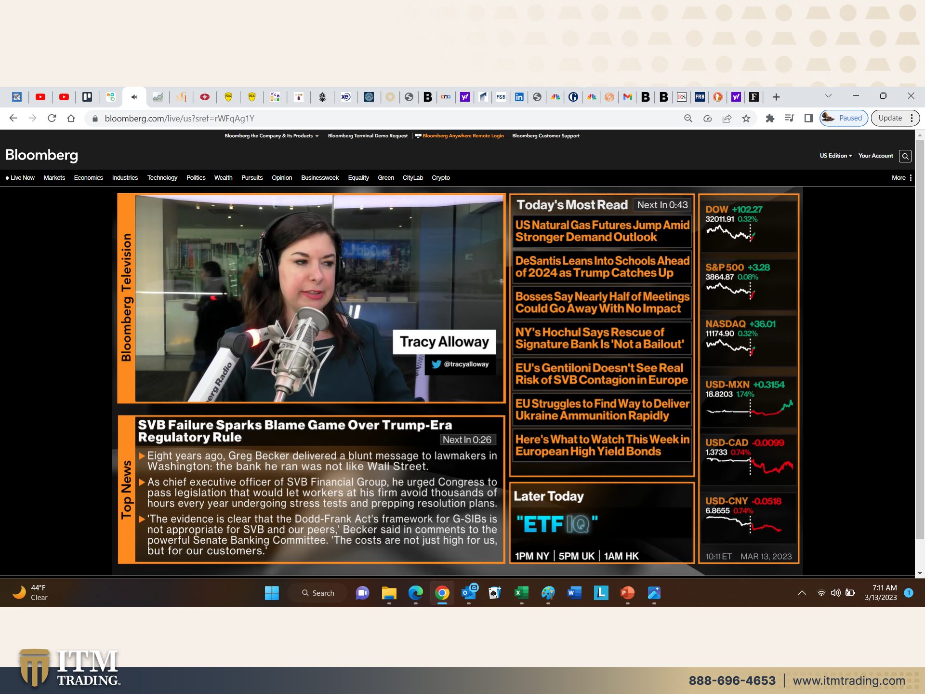The image size is (925, 694).
Task: Open the browser home page
Action: tap(71, 118)
